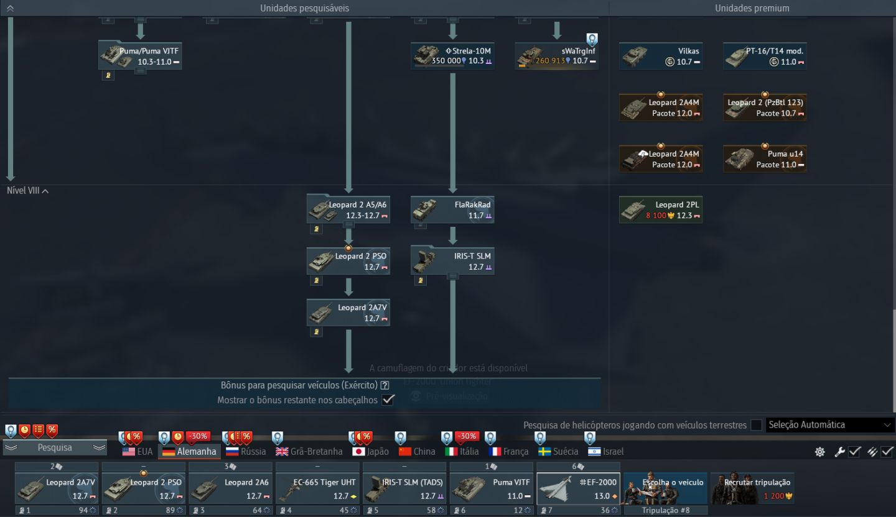896x517 pixels.
Task: Select the sWaTrgInf vehicle card
Action: (557, 55)
